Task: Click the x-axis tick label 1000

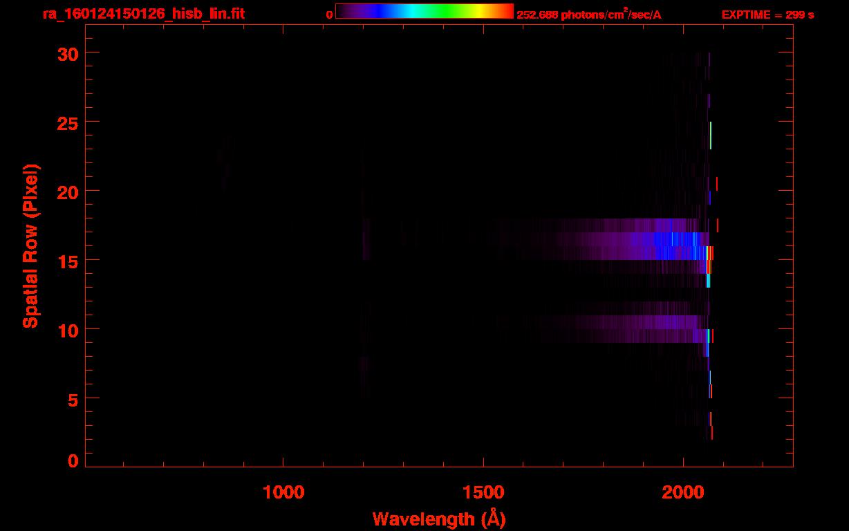Action: (x=283, y=492)
